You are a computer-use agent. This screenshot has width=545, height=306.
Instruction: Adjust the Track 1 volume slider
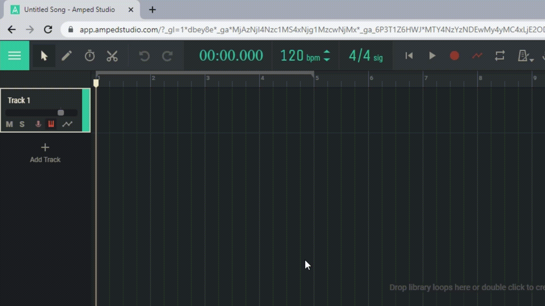(x=60, y=112)
